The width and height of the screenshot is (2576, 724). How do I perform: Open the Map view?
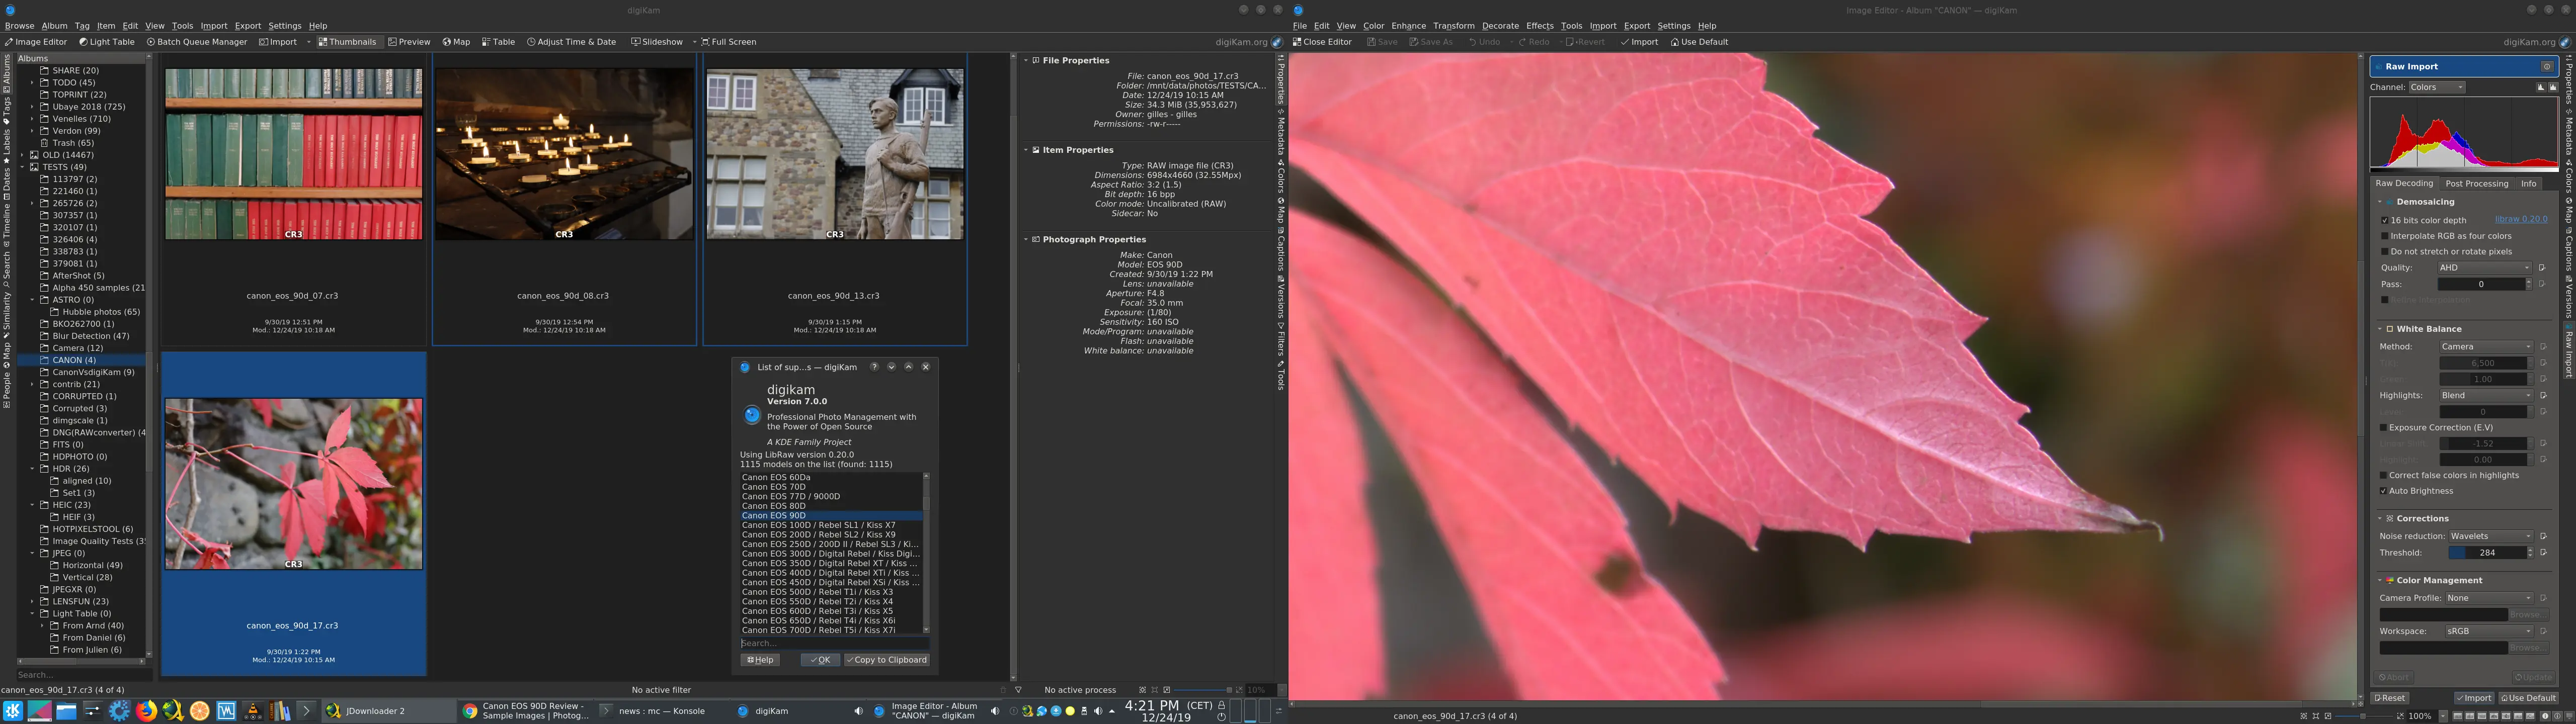pos(456,41)
